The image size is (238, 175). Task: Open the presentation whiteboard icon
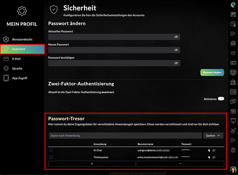pos(233,121)
